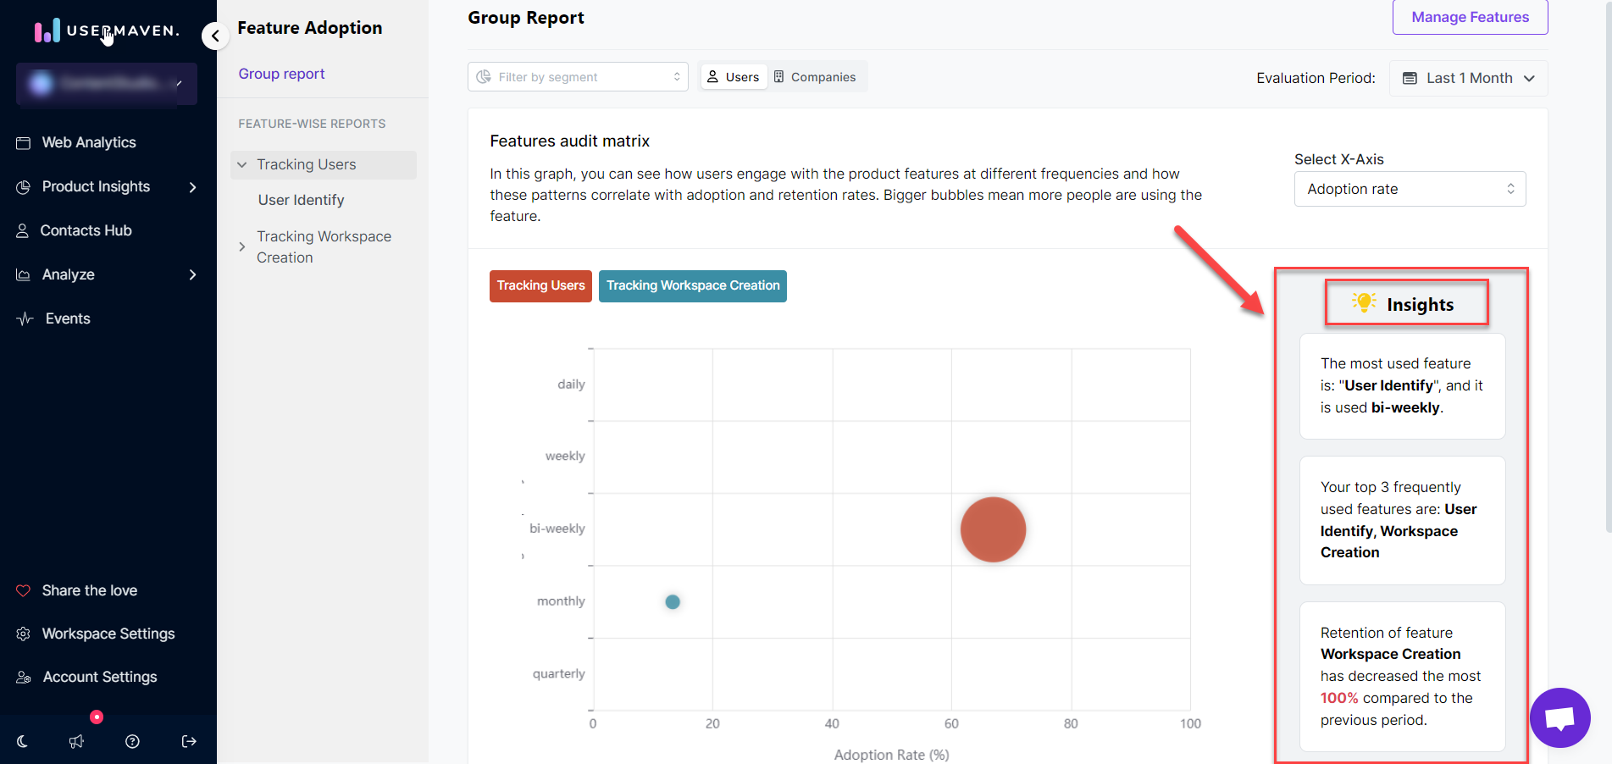Open the Group report link

(x=281, y=74)
